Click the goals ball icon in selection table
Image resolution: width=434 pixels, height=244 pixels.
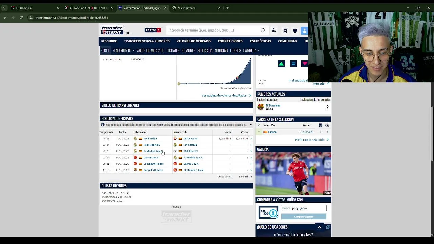(327, 125)
